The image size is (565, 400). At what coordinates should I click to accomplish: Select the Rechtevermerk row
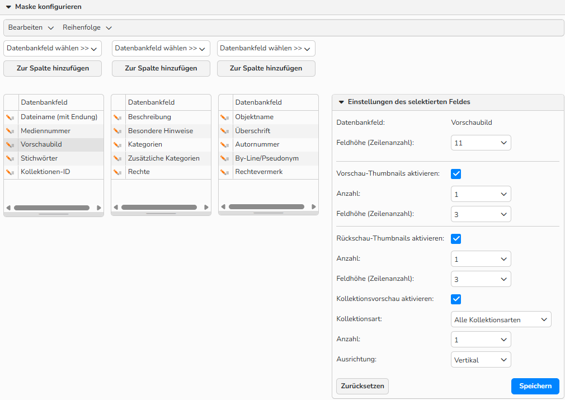tap(269, 172)
